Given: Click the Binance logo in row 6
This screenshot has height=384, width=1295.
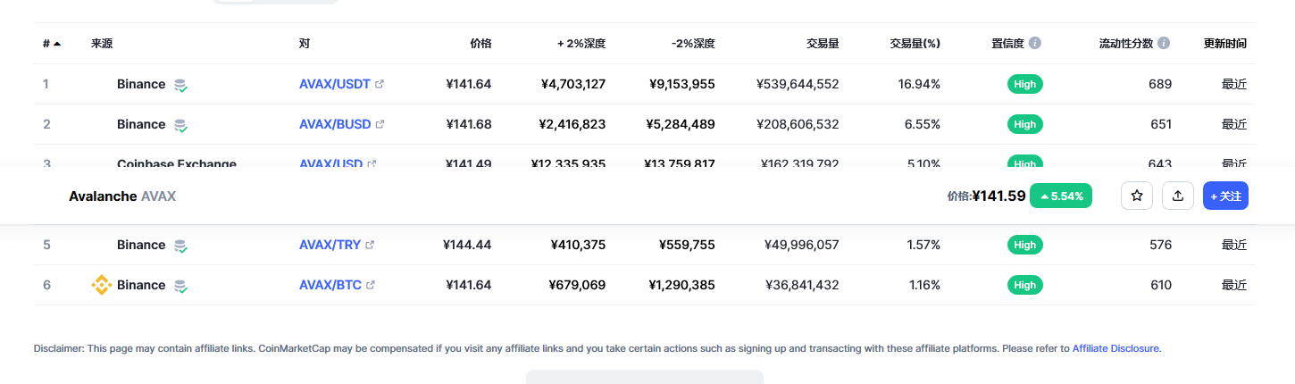Looking at the screenshot, I should (101, 285).
